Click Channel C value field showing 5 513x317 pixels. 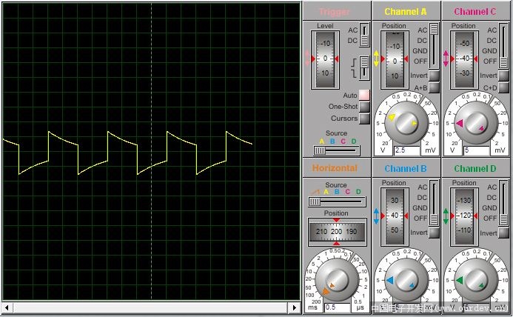[x=477, y=150]
